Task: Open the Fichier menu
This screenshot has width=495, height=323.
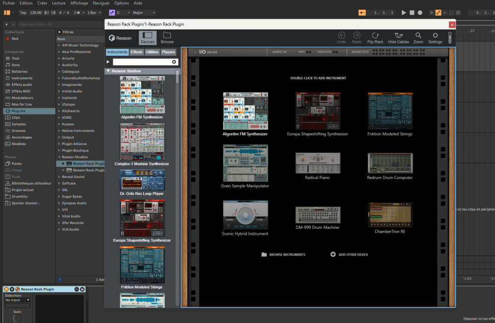Action: (9, 3)
